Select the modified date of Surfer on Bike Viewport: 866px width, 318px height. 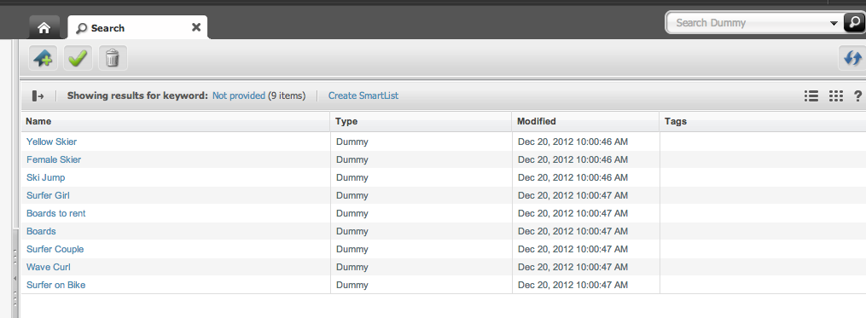coord(572,285)
